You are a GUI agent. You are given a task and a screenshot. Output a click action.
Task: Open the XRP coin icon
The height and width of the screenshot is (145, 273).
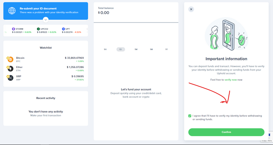[10, 78]
